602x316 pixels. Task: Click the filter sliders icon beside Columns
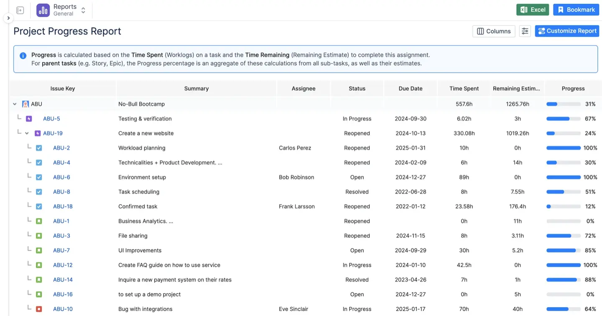point(525,31)
